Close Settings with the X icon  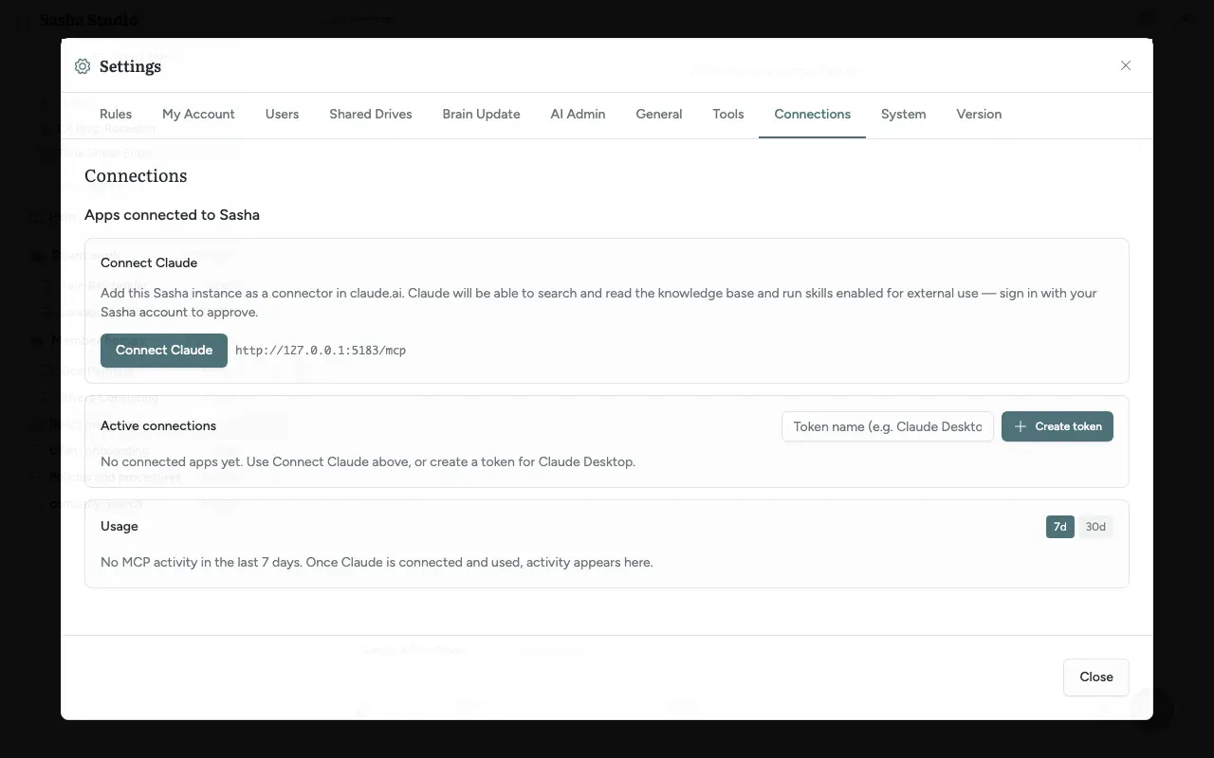pyautogui.click(x=1126, y=65)
